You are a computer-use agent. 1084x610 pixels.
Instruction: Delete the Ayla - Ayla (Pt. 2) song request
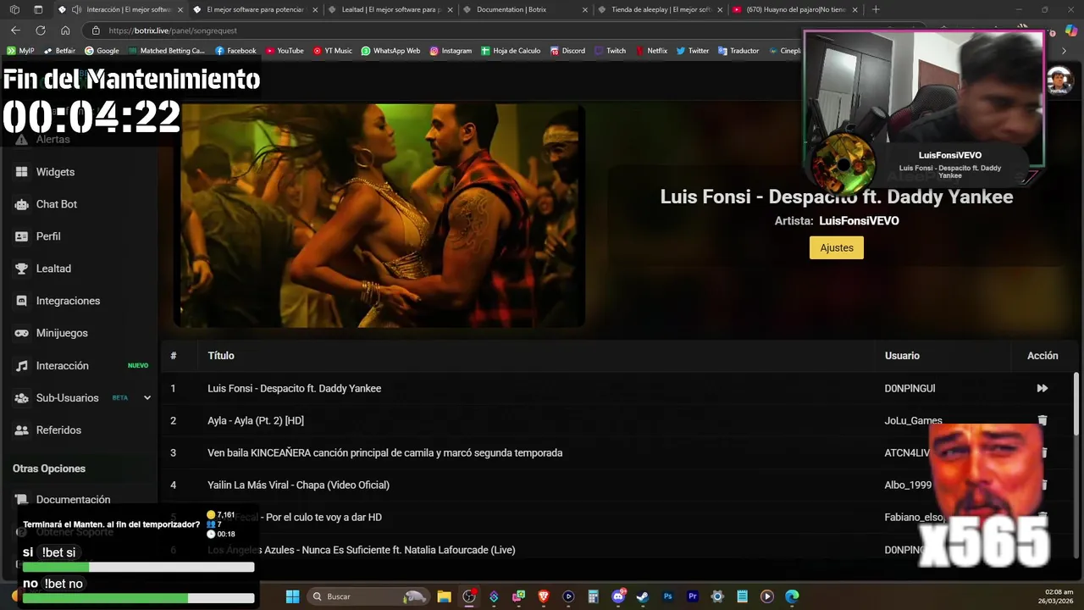click(x=1043, y=420)
